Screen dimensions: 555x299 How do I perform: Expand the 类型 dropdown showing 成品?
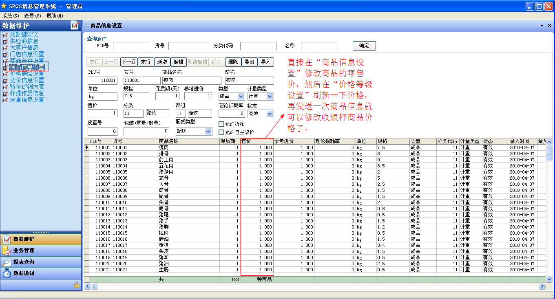click(241, 97)
